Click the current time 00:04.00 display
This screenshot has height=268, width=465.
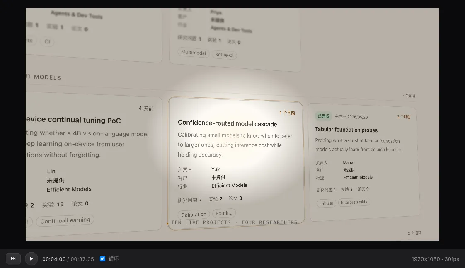54,259
